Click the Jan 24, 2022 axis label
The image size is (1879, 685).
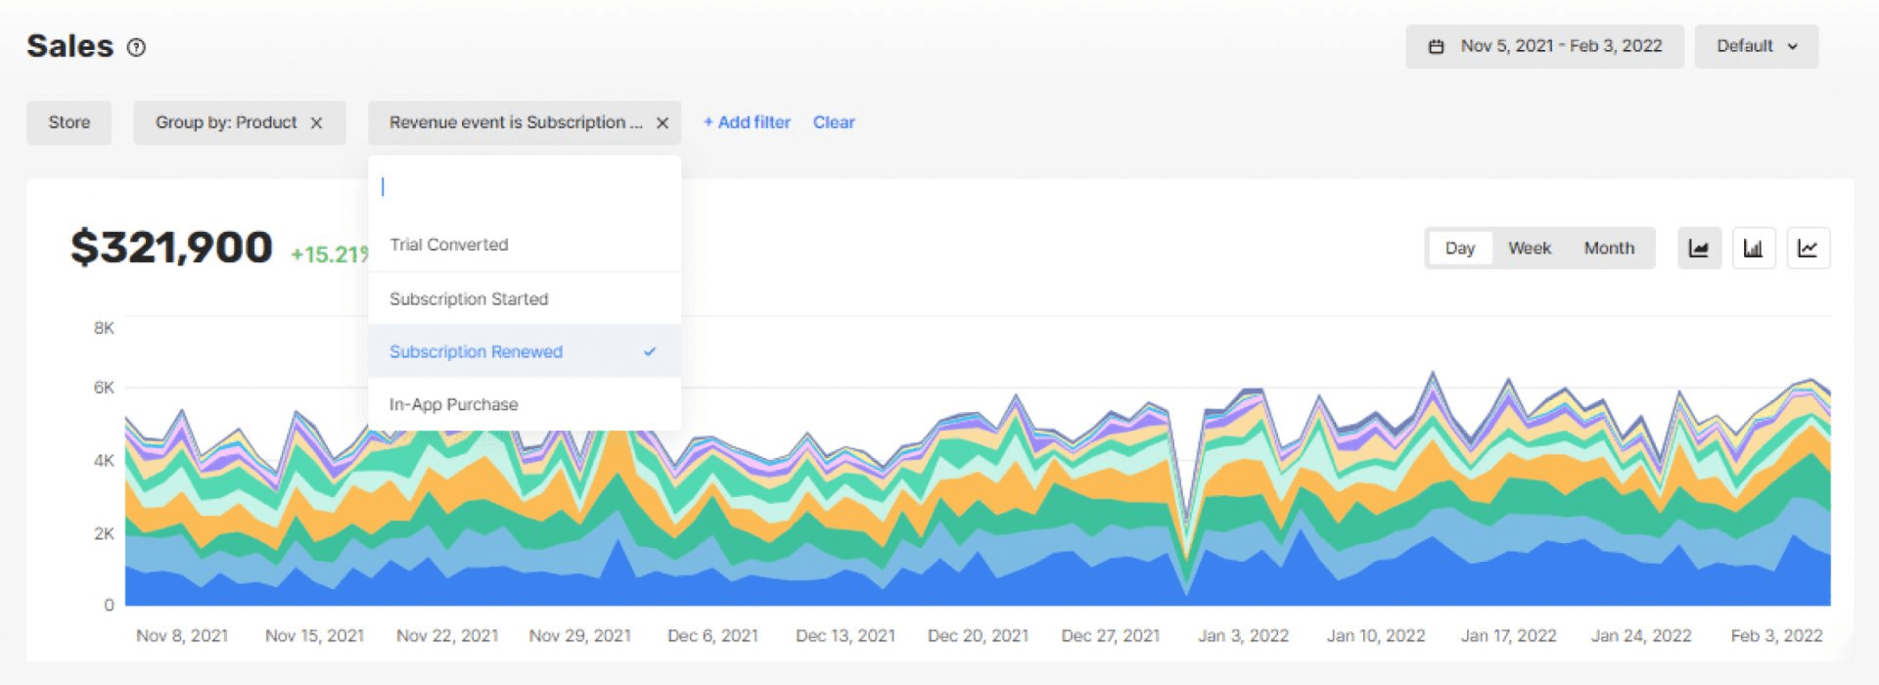[x=1641, y=636]
